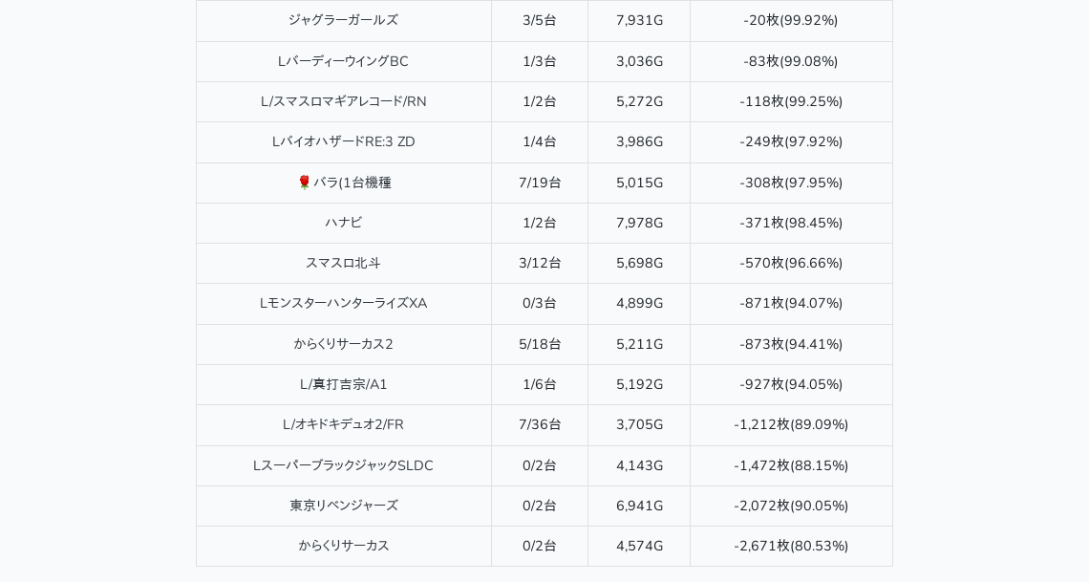Click the 7/19台 count cell
Viewport: 1089px width, 582px height.
coord(540,183)
